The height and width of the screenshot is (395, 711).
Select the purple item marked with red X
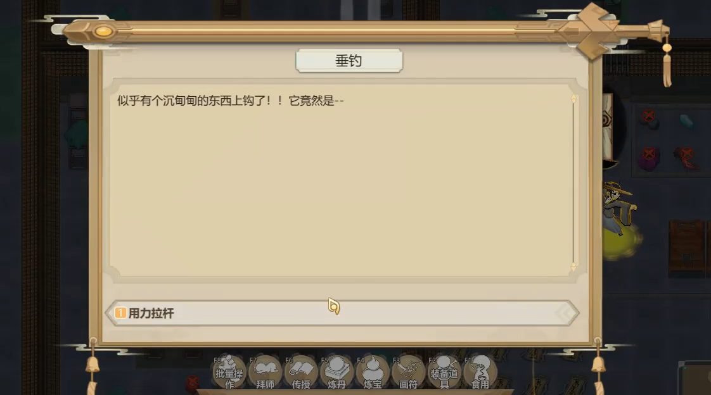tap(649, 158)
